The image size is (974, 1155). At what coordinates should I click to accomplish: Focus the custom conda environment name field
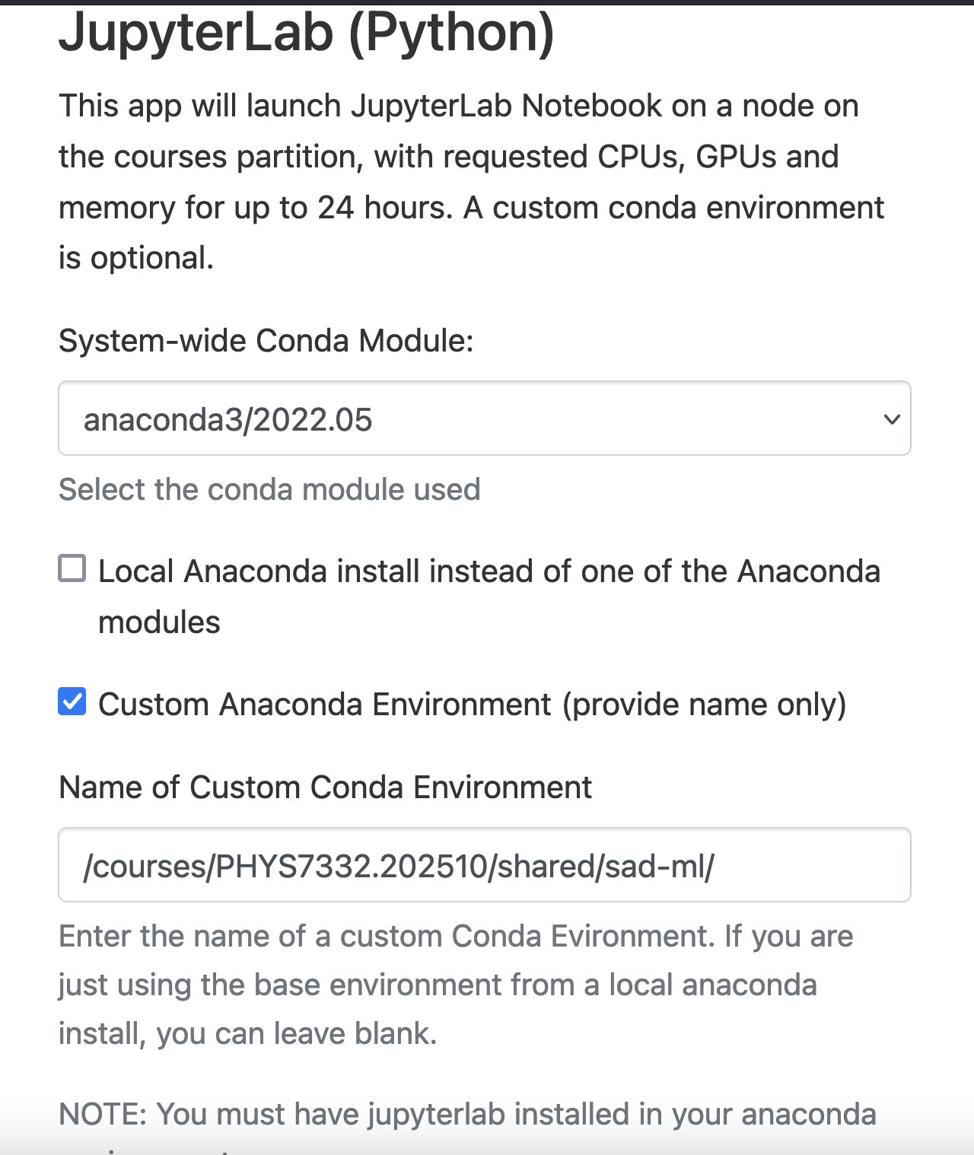pos(485,865)
